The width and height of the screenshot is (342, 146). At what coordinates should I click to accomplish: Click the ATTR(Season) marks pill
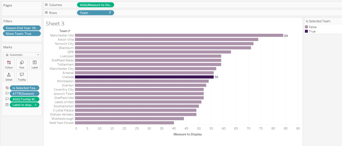(24, 94)
